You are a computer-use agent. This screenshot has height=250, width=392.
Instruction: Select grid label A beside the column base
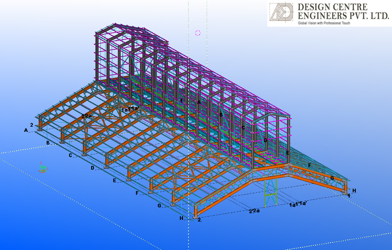pos(26,130)
